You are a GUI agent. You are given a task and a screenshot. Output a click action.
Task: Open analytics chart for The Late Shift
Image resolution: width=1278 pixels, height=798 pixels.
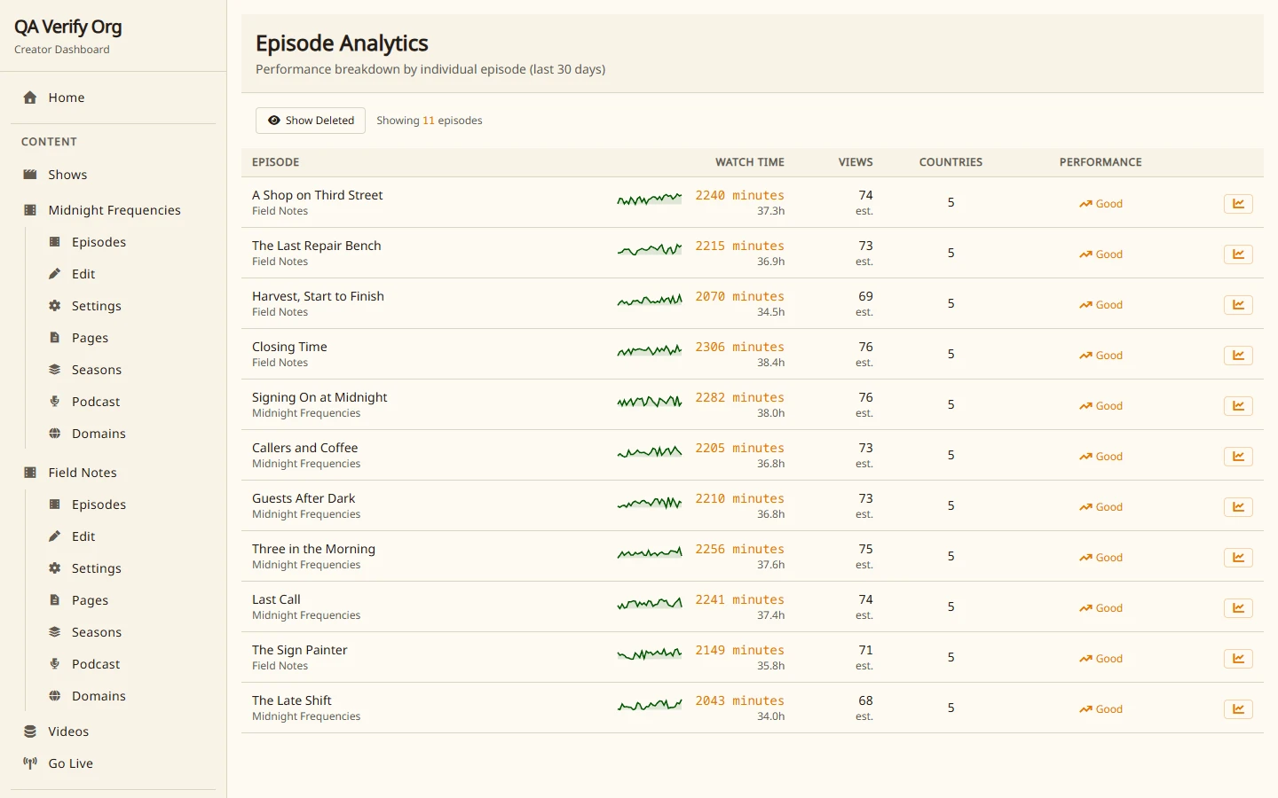coord(1238,709)
